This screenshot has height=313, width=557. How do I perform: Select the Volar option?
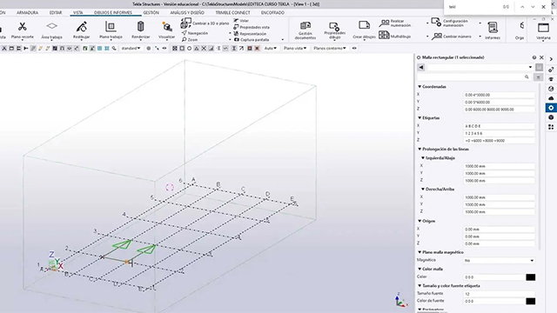[241, 21]
